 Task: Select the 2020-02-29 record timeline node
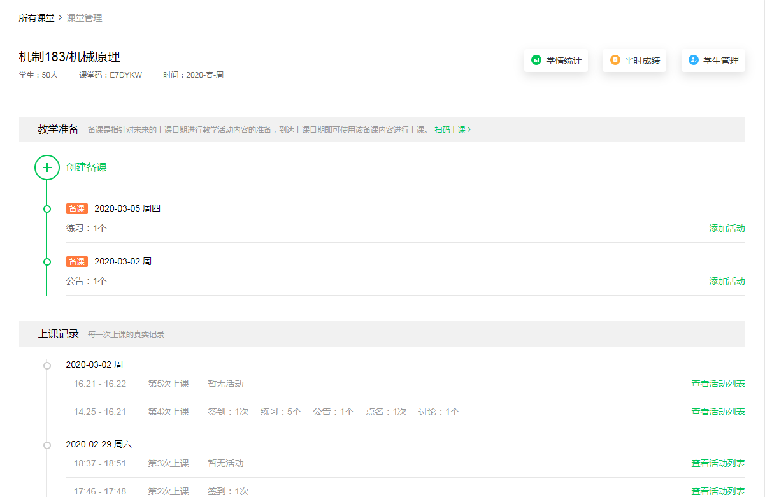[x=46, y=445]
